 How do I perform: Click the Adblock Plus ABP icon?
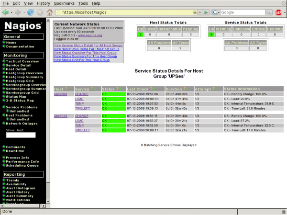tap(279, 12)
